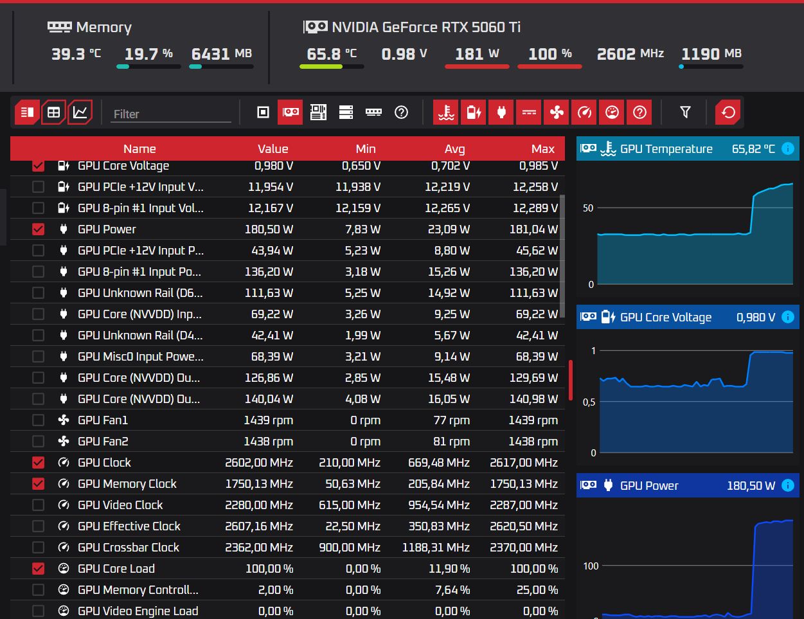Image resolution: width=804 pixels, height=619 pixels.
Task: Toggle the current dashes sensor filter
Action: click(x=529, y=112)
